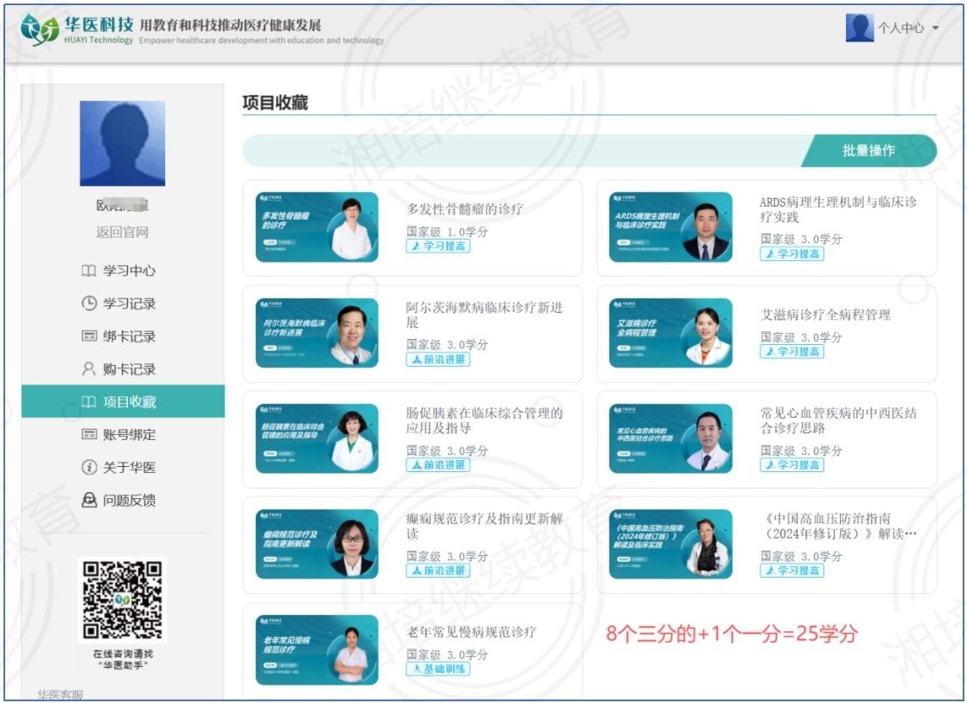Click the 关于华医 info icon

tap(88, 468)
